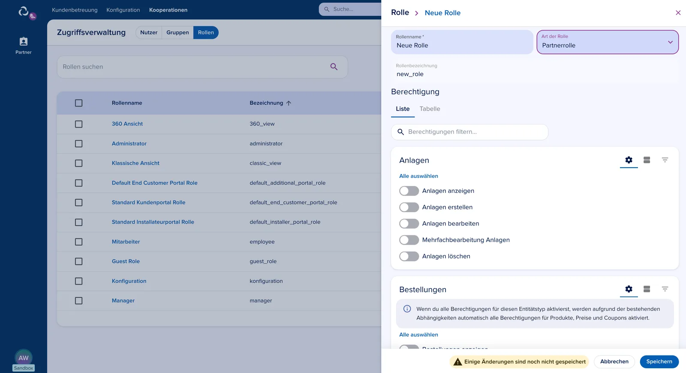
Task: Click the Abbrechen button
Action: (614, 362)
